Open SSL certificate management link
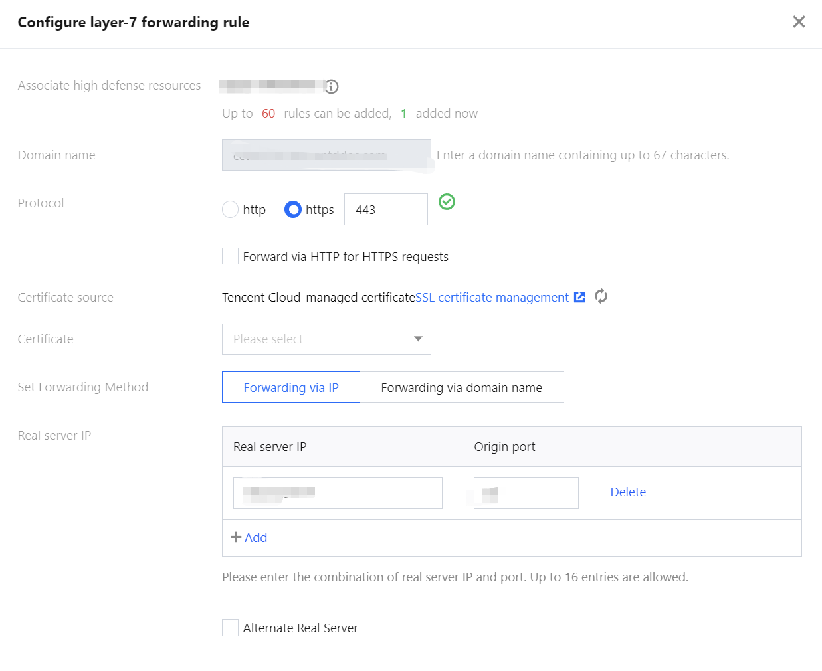 coord(492,297)
